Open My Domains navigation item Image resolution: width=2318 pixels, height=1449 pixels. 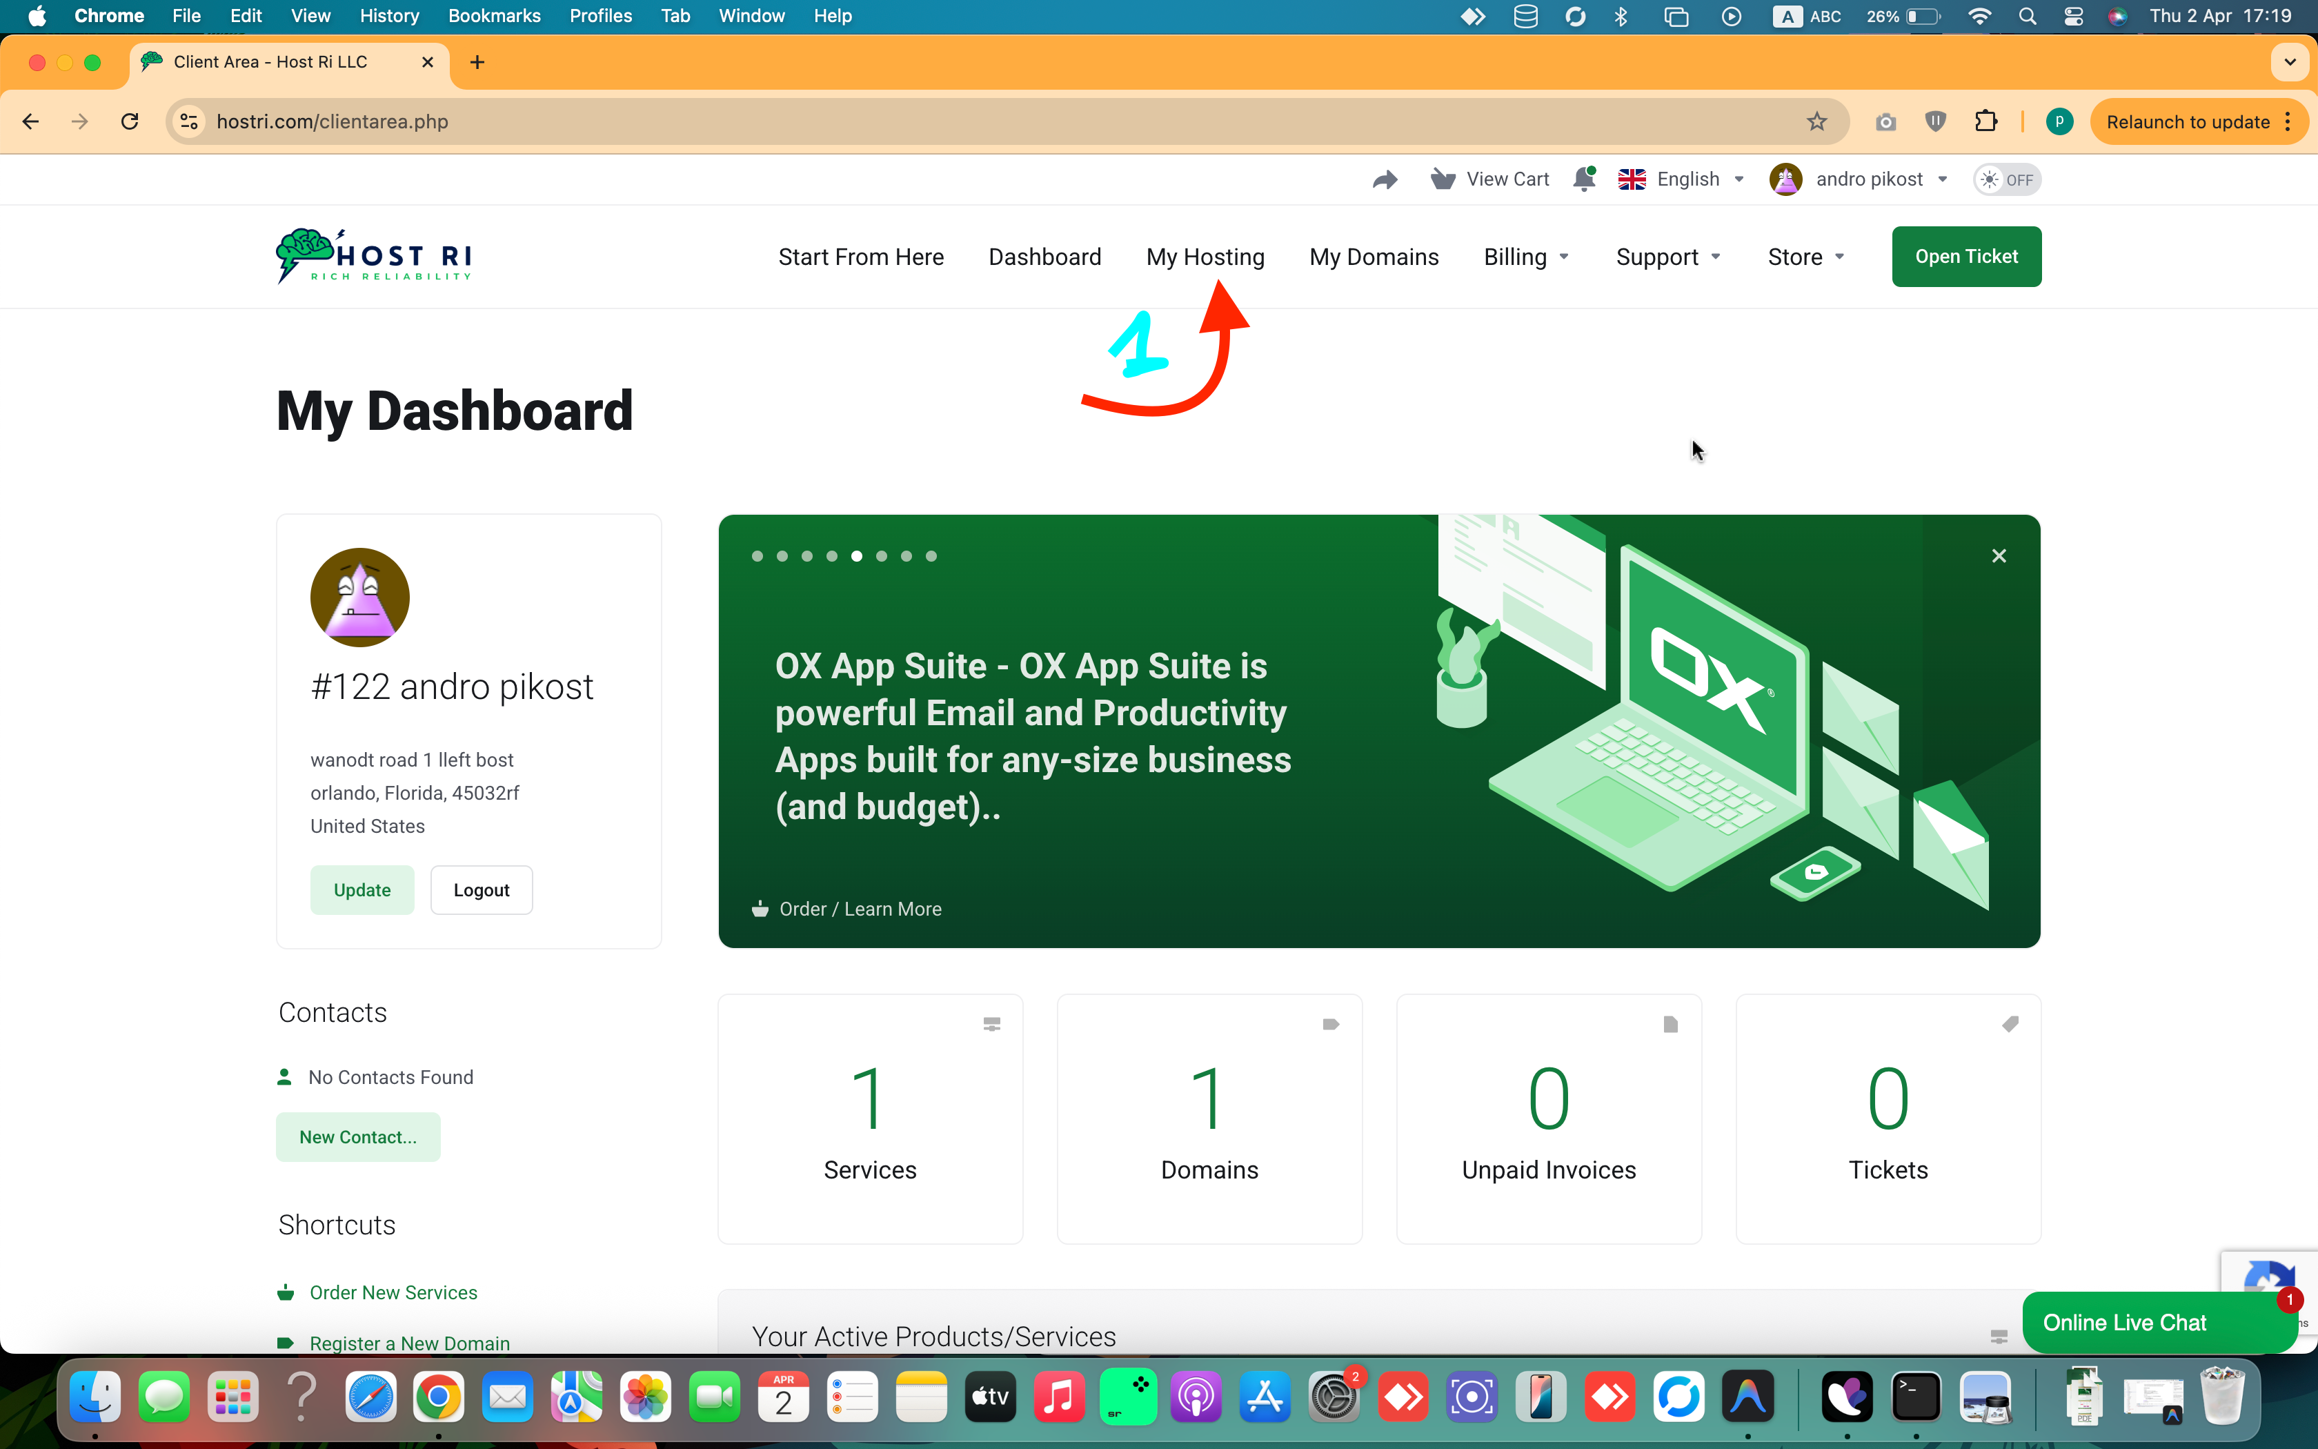pyautogui.click(x=1374, y=257)
